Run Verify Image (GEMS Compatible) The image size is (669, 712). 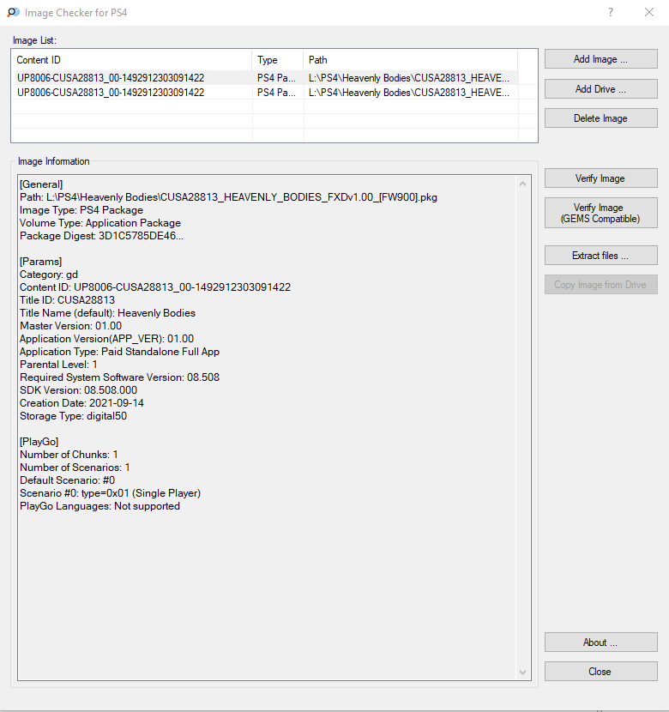(600, 213)
